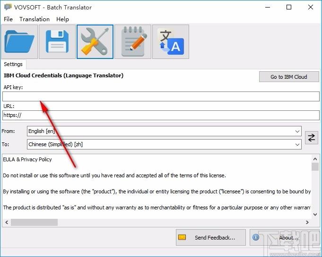Expand the To language dropdown

[297, 145]
